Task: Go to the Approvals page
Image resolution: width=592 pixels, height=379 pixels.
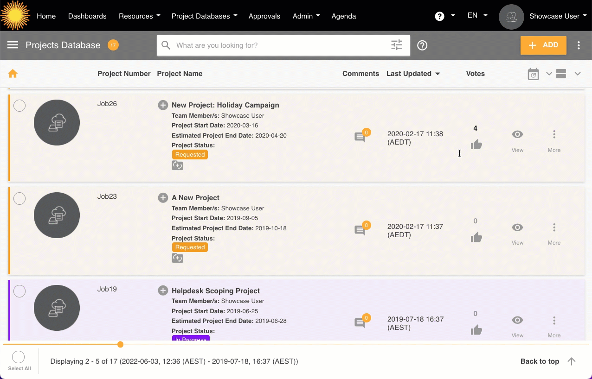Action: tap(264, 16)
